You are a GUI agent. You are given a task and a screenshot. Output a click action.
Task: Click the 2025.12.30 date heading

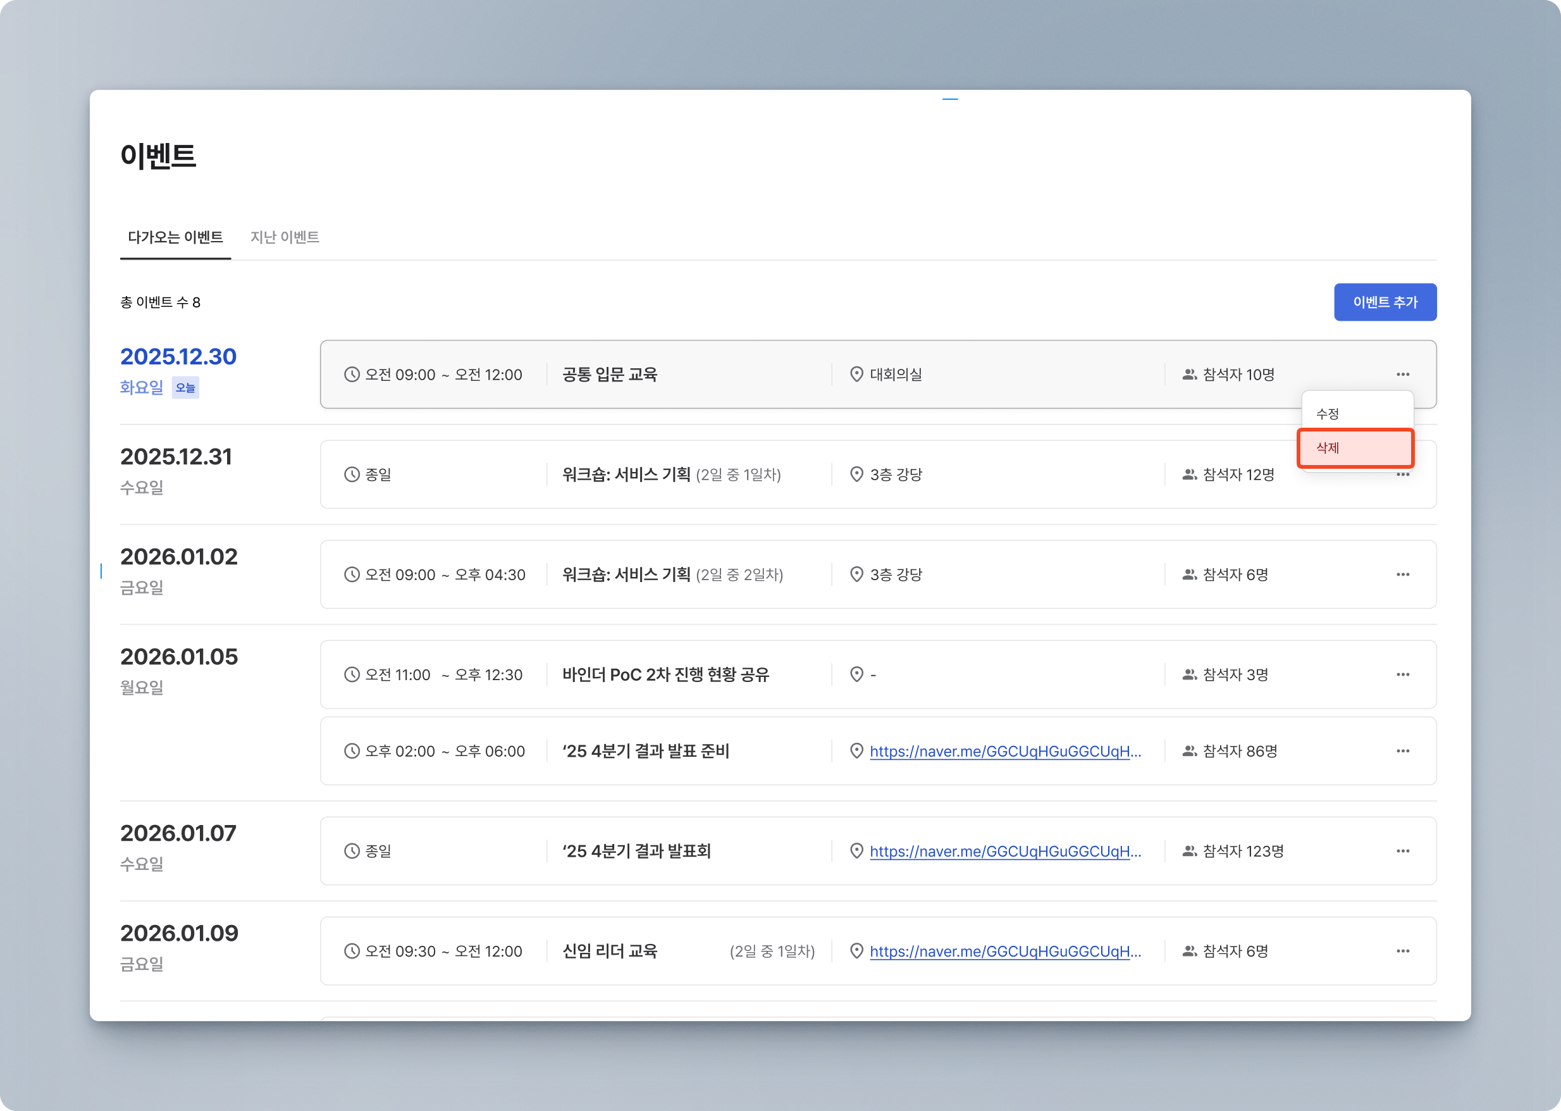click(x=178, y=356)
